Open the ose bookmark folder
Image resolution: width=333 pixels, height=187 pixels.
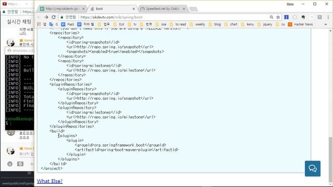click(x=161, y=24)
